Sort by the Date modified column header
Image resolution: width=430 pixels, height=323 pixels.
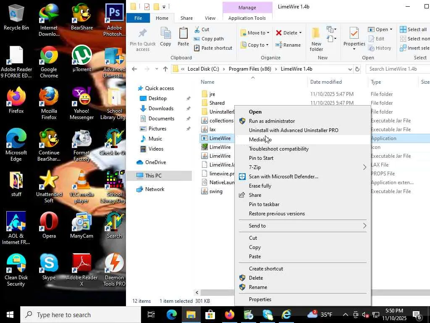pyautogui.click(x=326, y=82)
